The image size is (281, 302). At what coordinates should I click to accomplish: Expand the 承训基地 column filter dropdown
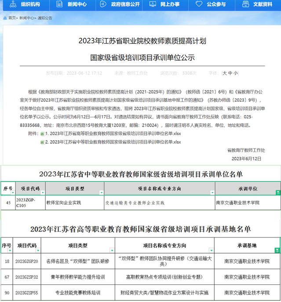[276, 251]
